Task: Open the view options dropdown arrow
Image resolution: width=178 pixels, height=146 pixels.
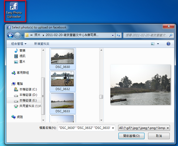Action: click(158, 44)
